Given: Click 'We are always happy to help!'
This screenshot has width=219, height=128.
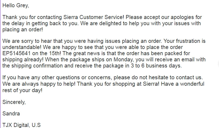Looking at the screenshot, I should click(39, 84).
